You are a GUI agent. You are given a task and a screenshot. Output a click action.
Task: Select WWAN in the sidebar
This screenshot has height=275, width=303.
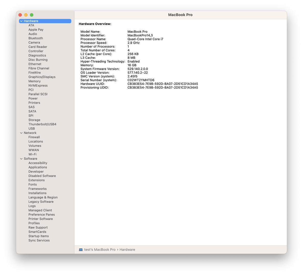click(34, 150)
